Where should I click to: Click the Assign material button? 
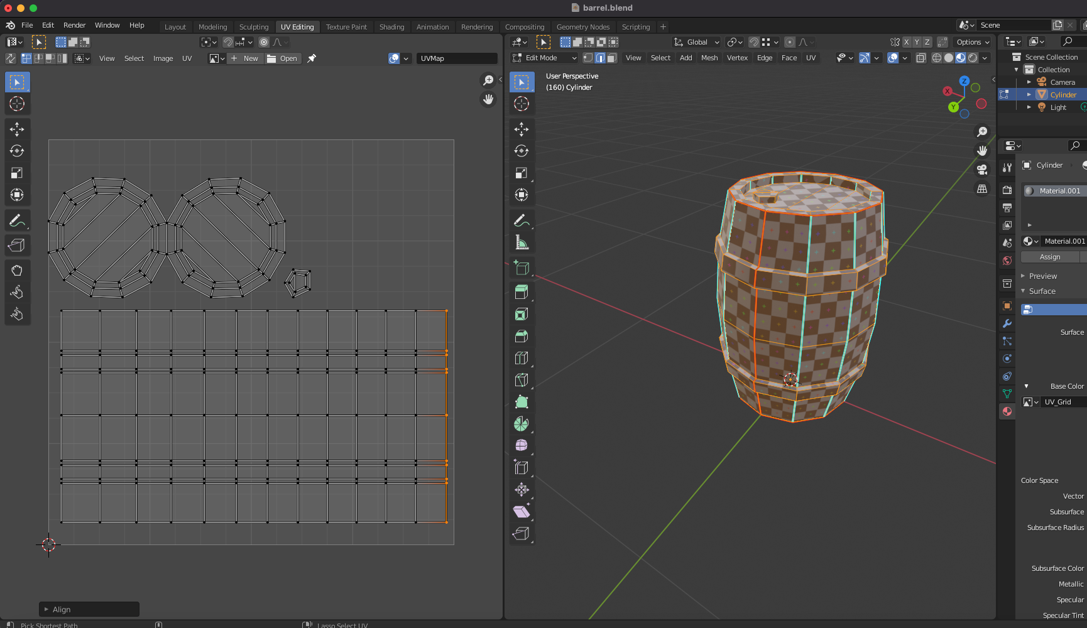tap(1049, 257)
